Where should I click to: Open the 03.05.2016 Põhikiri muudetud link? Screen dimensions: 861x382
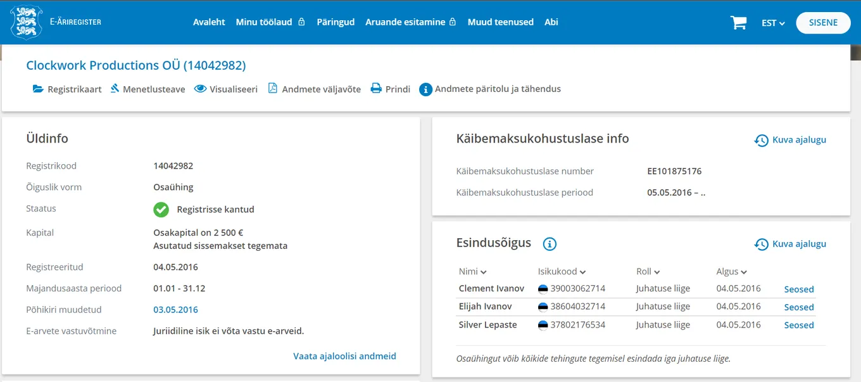point(175,310)
